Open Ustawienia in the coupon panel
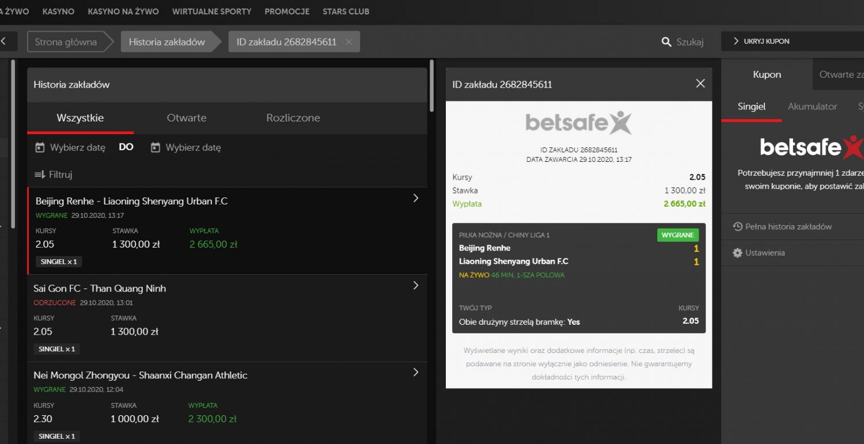Image resolution: width=864 pixels, height=444 pixels. (765, 253)
